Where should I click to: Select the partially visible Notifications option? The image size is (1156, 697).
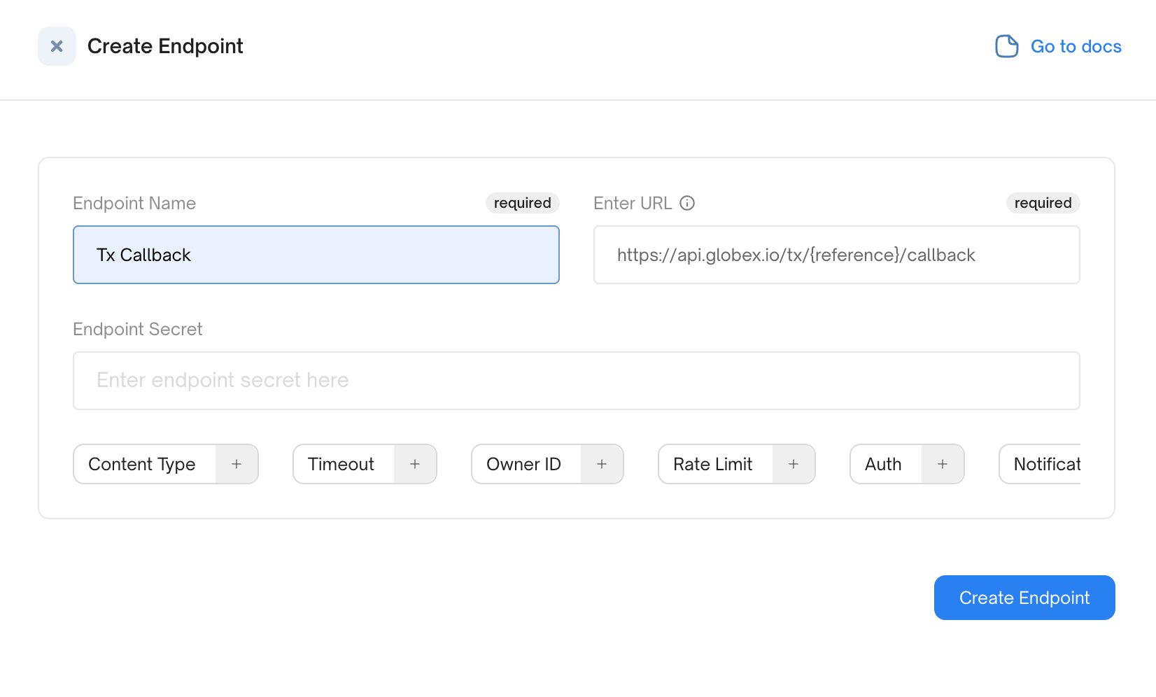pyautogui.click(x=1041, y=464)
